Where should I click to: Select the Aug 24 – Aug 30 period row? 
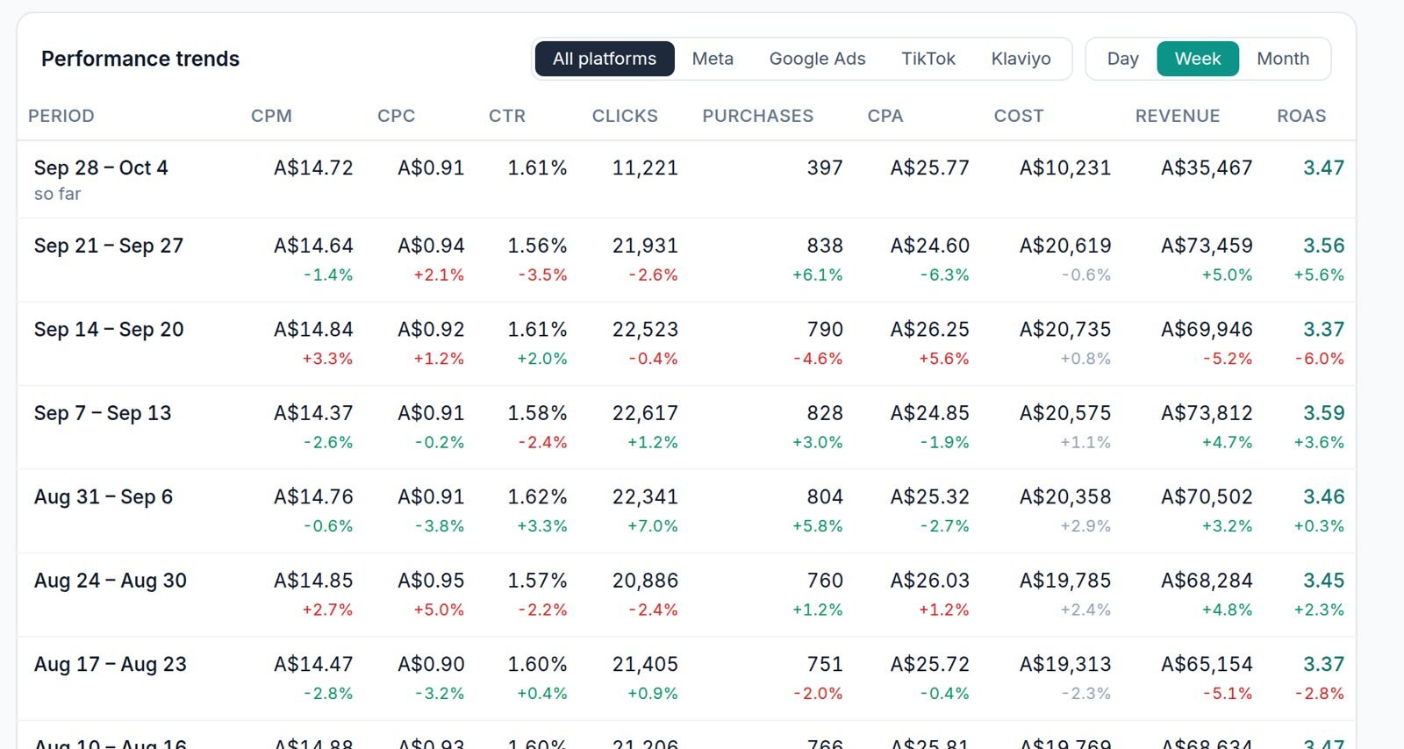point(686,596)
